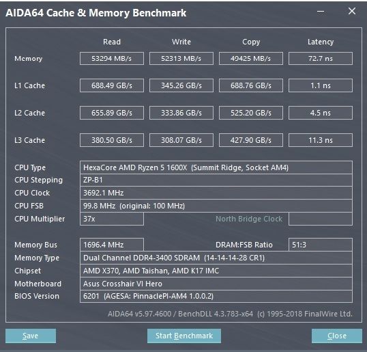
Task: Select CPU FSB field 99.8 MHz
Action: [216, 206]
